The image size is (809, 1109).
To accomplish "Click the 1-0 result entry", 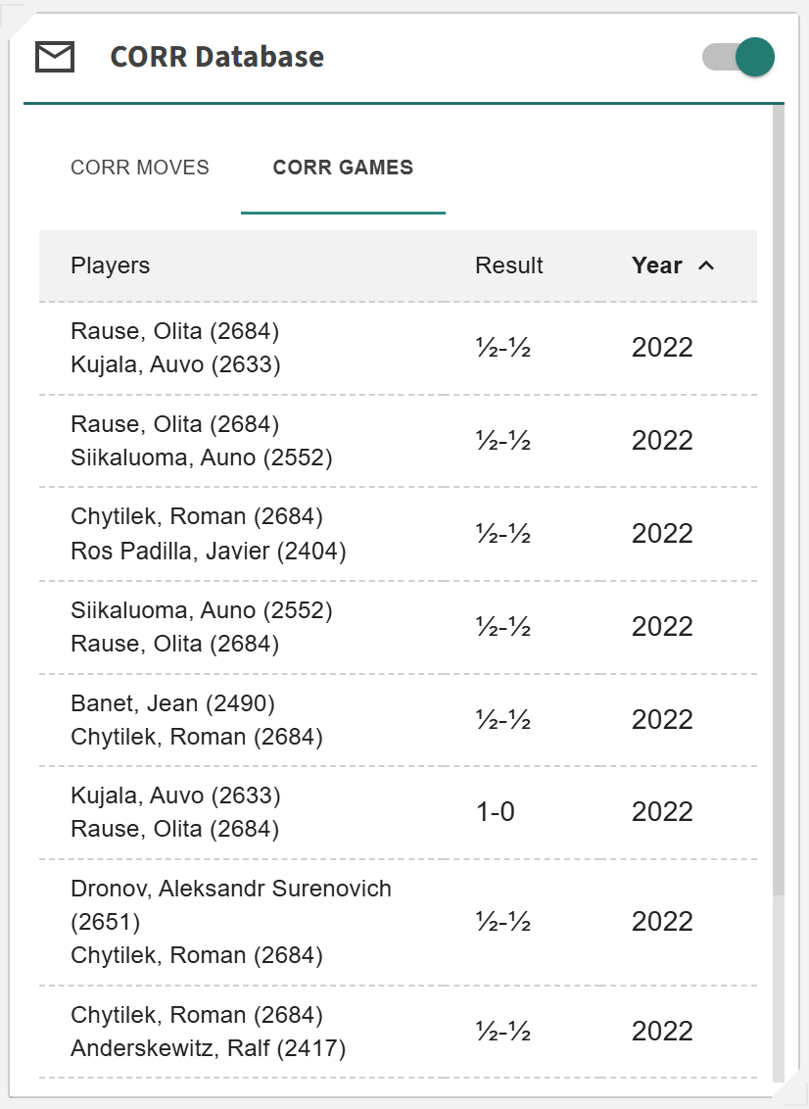I will tap(495, 812).
